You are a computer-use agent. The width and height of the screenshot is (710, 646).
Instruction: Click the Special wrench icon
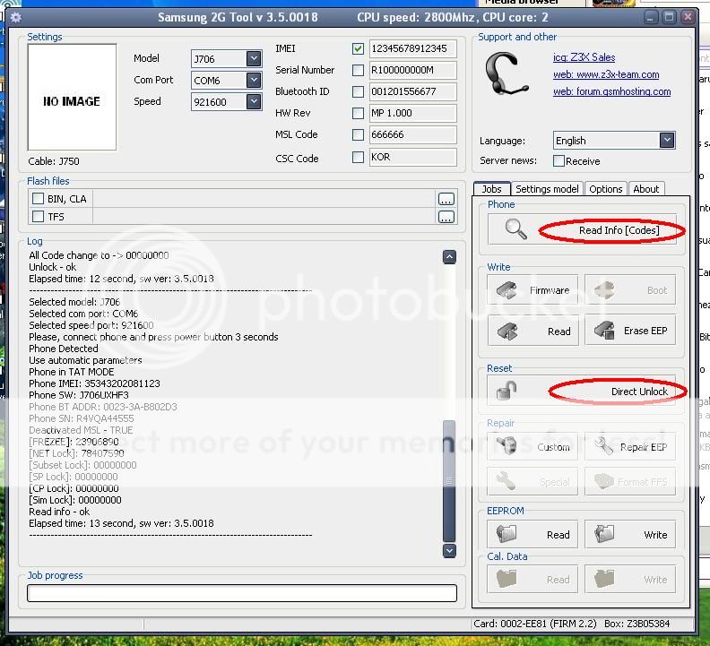pos(507,481)
